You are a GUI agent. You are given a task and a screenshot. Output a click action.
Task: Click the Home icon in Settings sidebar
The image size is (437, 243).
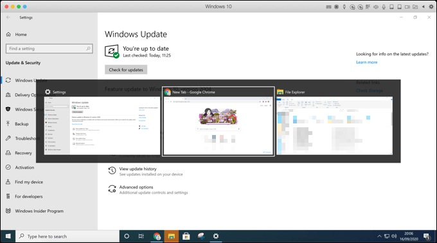[8, 35]
